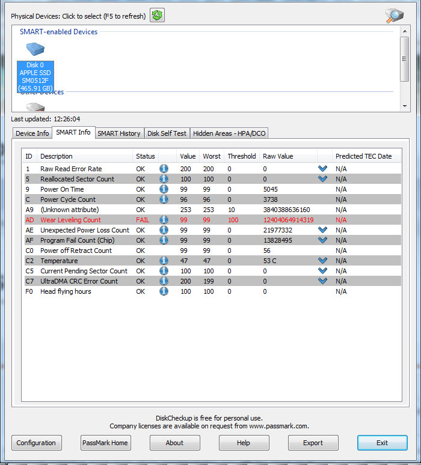Image resolution: width=421 pixels, height=465 pixels.
Task: Open info icon for UltraDMA CRC Error Count
Action: (164, 281)
